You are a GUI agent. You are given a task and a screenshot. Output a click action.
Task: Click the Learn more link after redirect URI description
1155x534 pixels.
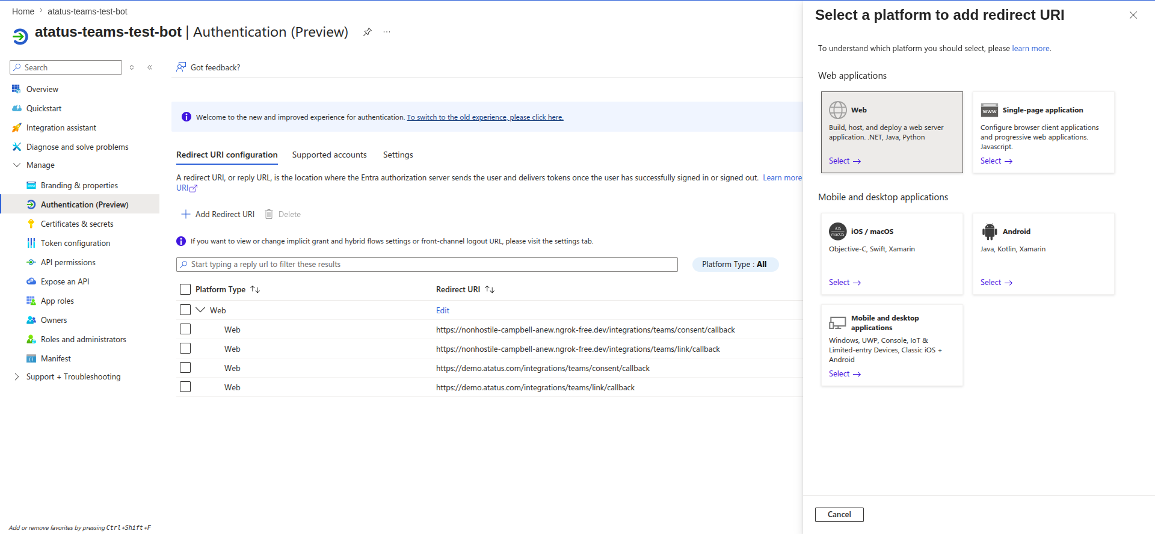coord(782,177)
